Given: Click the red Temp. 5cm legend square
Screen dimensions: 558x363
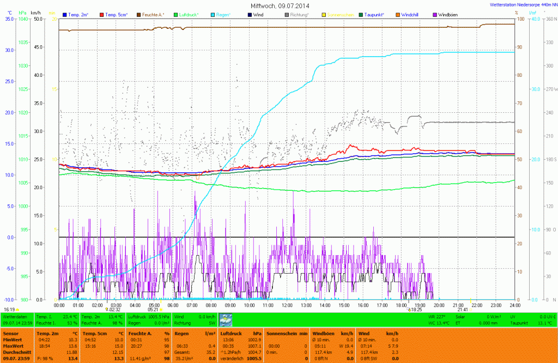Looking at the screenshot, I should [x=101, y=14].
